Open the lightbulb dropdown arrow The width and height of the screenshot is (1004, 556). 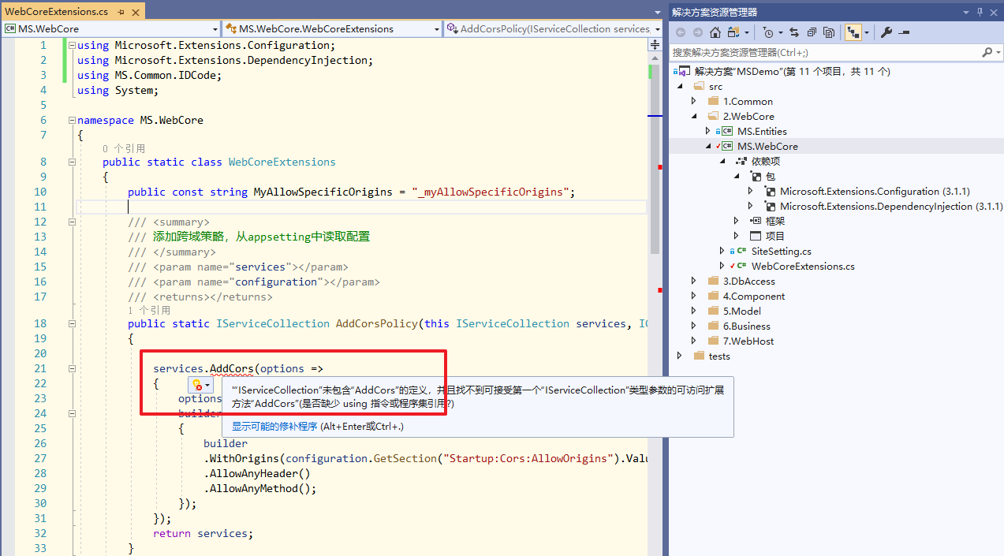[x=207, y=386]
